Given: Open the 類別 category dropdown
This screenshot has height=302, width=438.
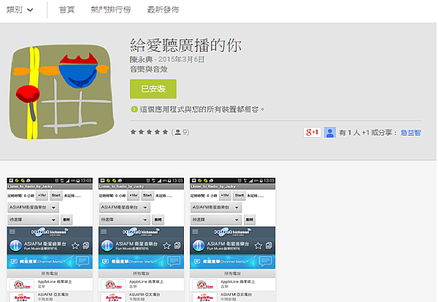Looking at the screenshot, I should pyautogui.click(x=20, y=10).
